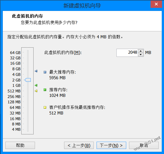This screenshot has width=164, height=154.
Task: Proceed with 下一步(N) button
Action: [111, 145]
